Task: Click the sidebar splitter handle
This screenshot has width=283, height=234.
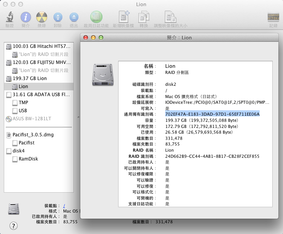Action: coord(78,117)
